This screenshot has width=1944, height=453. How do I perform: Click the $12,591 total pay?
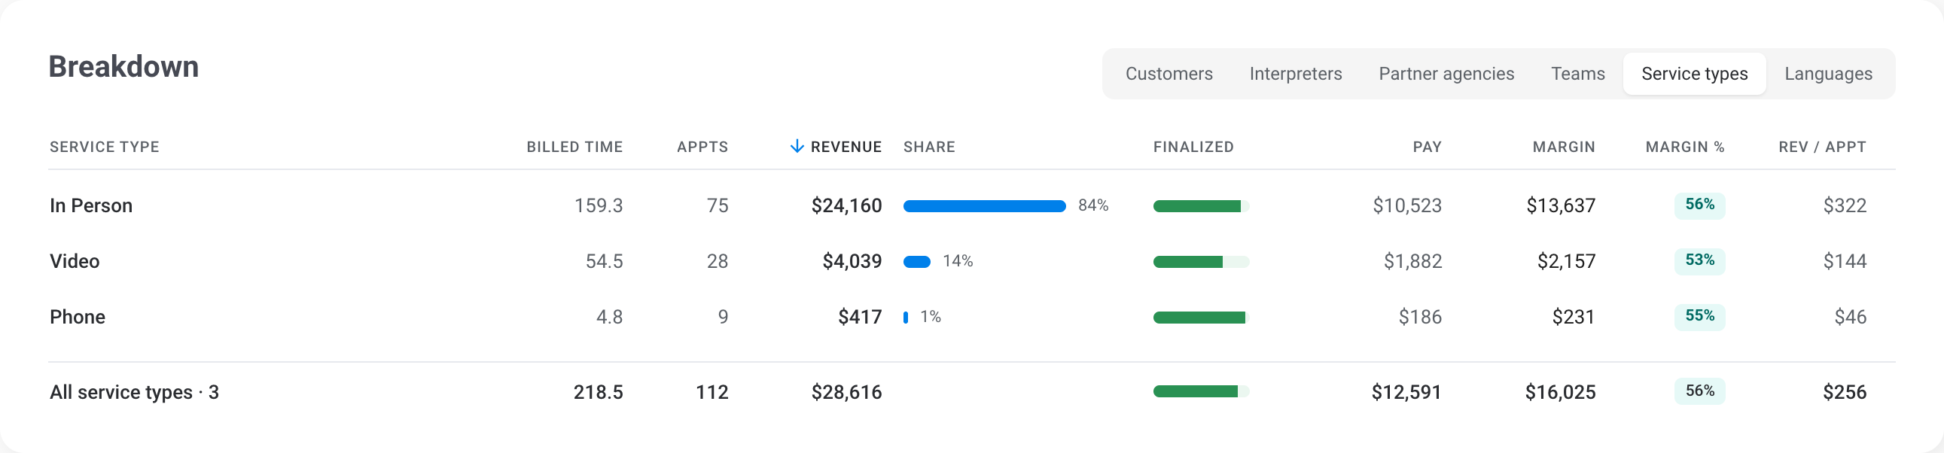click(1406, 392)
